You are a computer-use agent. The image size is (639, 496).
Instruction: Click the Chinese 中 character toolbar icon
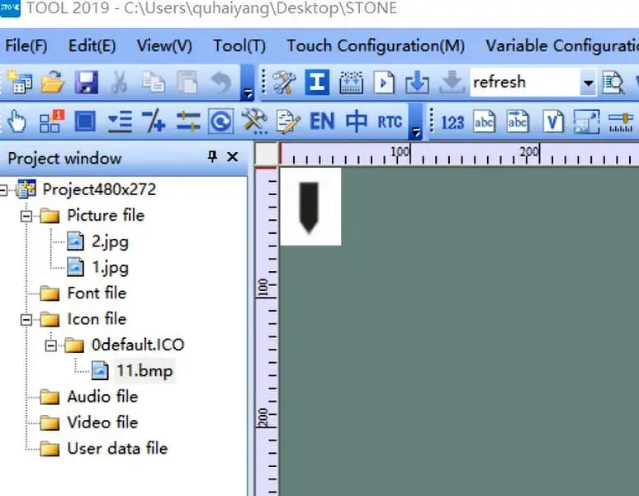[357, 123]
